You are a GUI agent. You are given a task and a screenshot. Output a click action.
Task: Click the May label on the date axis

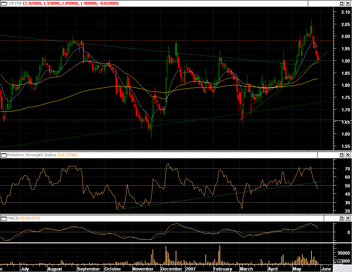coord(297,269)
